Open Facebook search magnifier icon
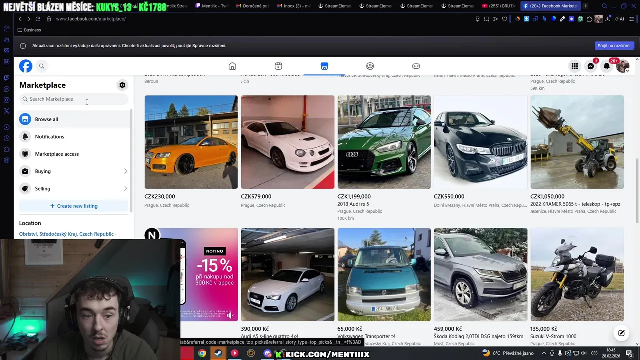 42,66
